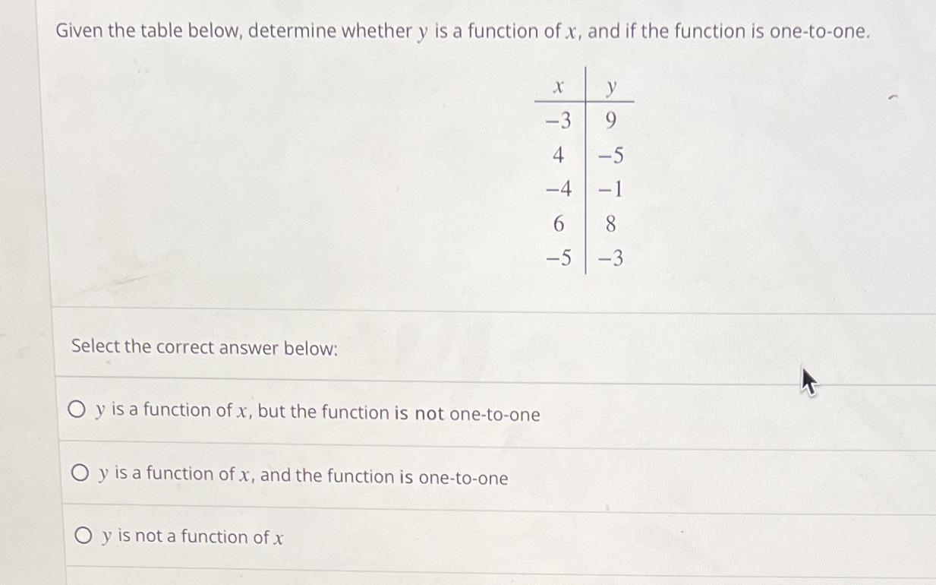Click the table value −4 in the x column

(558, 190)
